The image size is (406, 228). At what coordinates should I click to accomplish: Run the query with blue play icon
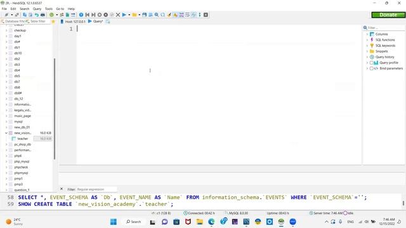[124, 15]
